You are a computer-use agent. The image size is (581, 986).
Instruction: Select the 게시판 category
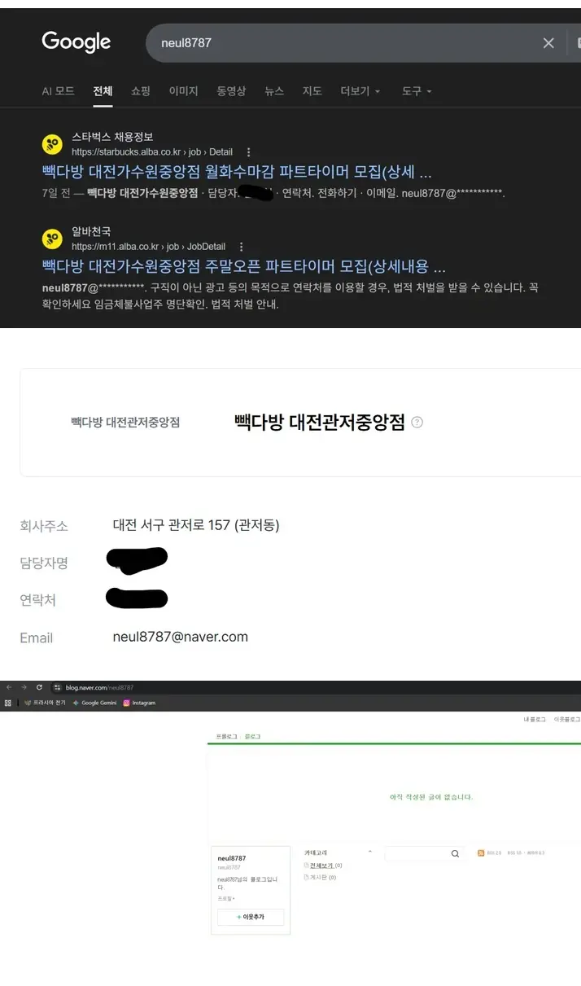320,878
